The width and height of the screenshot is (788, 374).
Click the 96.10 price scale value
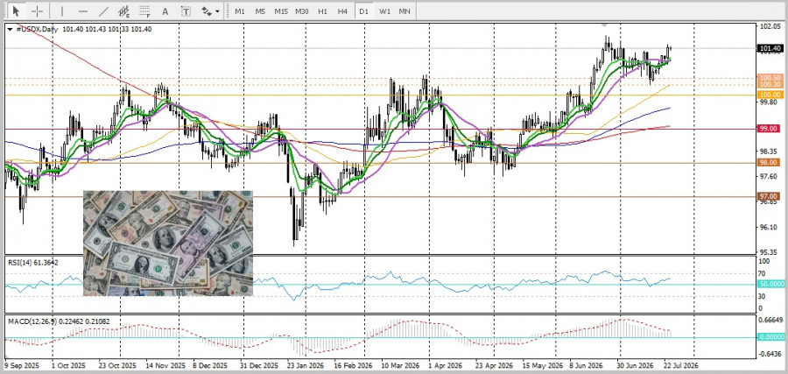[770, 227]
